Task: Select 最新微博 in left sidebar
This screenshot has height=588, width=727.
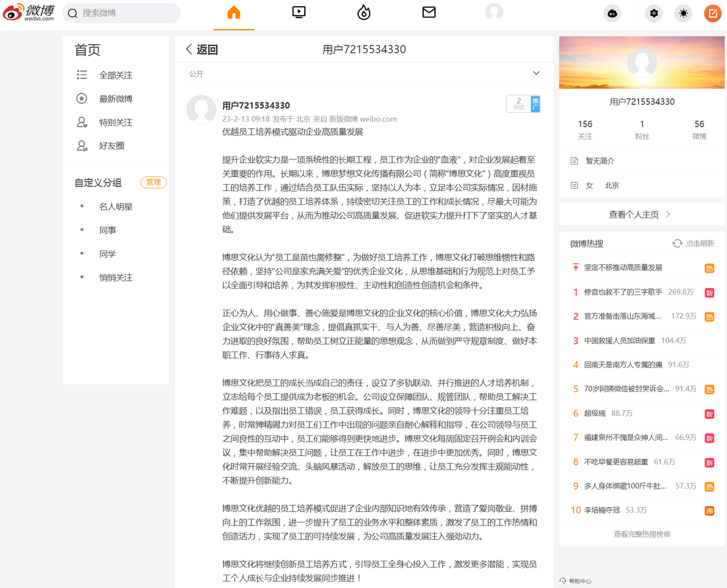Action: point(115,99)
